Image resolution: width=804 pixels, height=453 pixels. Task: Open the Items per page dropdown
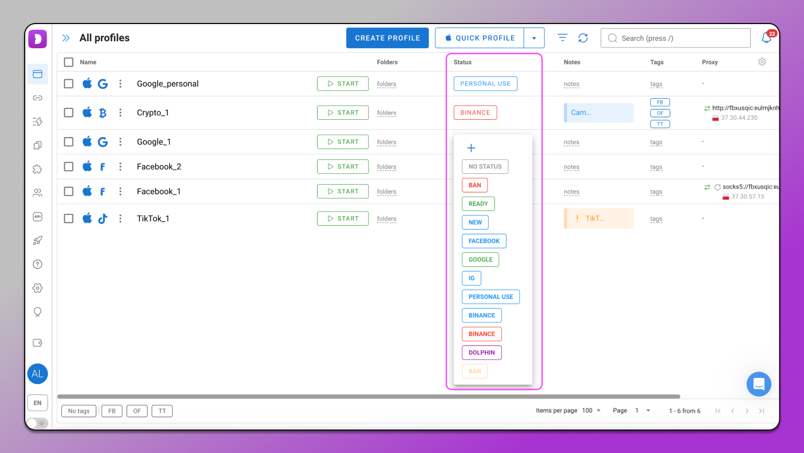pos(592,411)
